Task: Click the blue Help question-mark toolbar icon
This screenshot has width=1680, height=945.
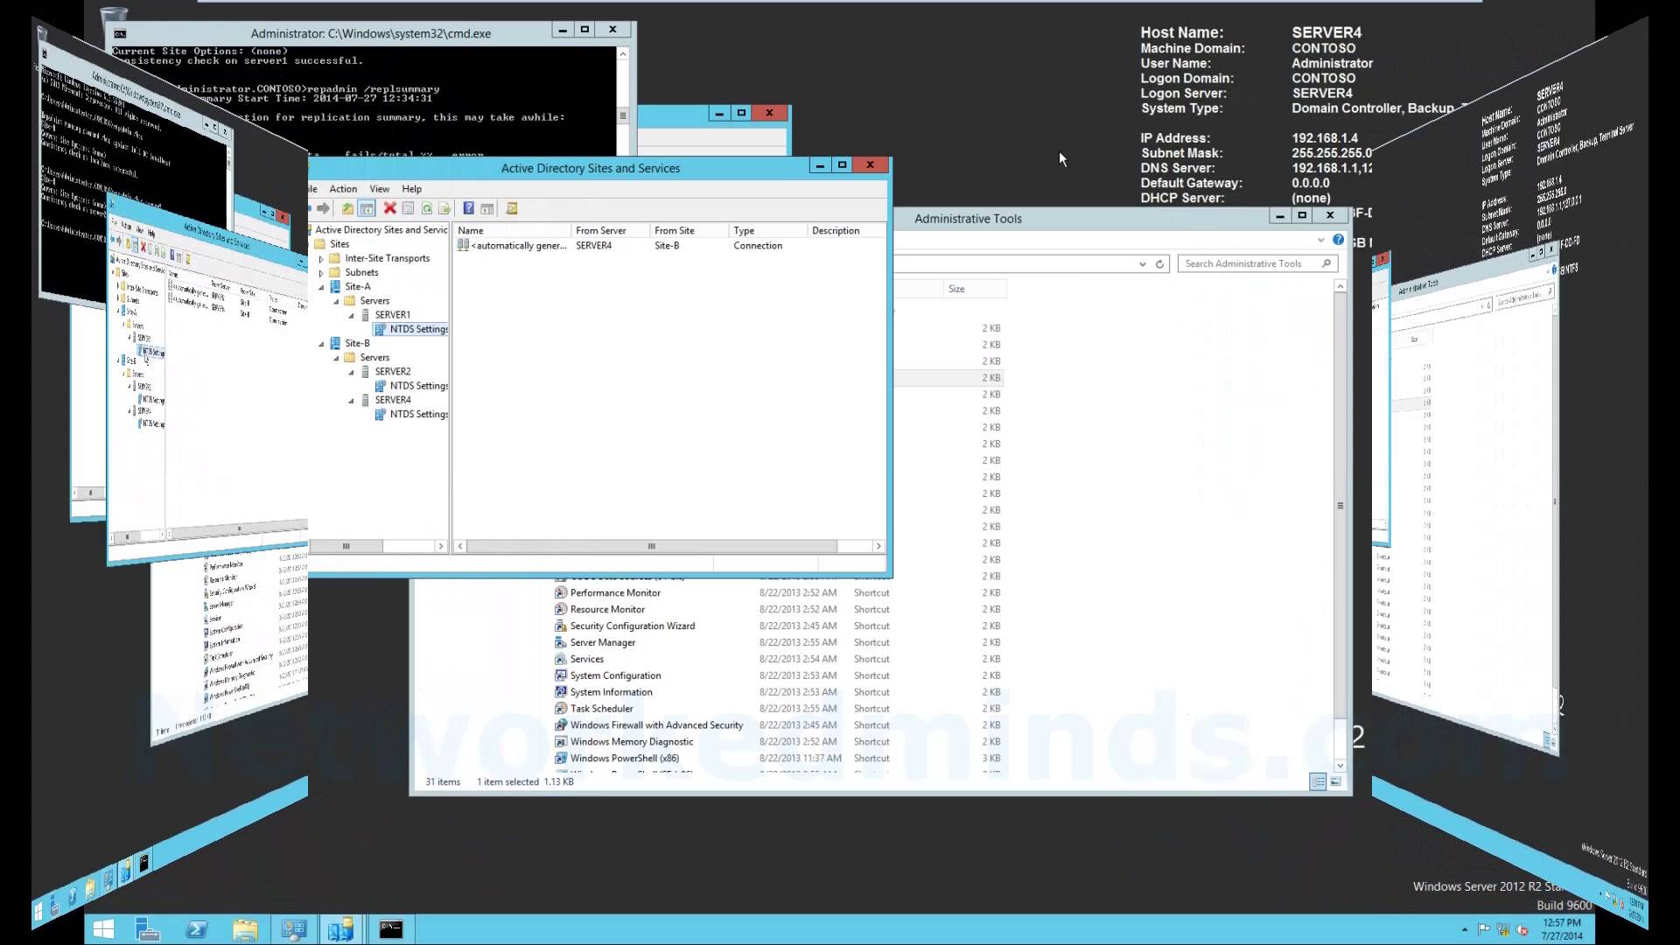Action: [x=468, y=208]
